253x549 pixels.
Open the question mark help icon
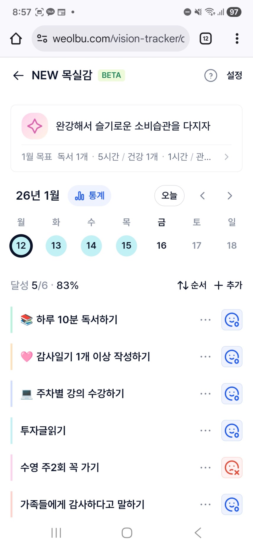211,76
